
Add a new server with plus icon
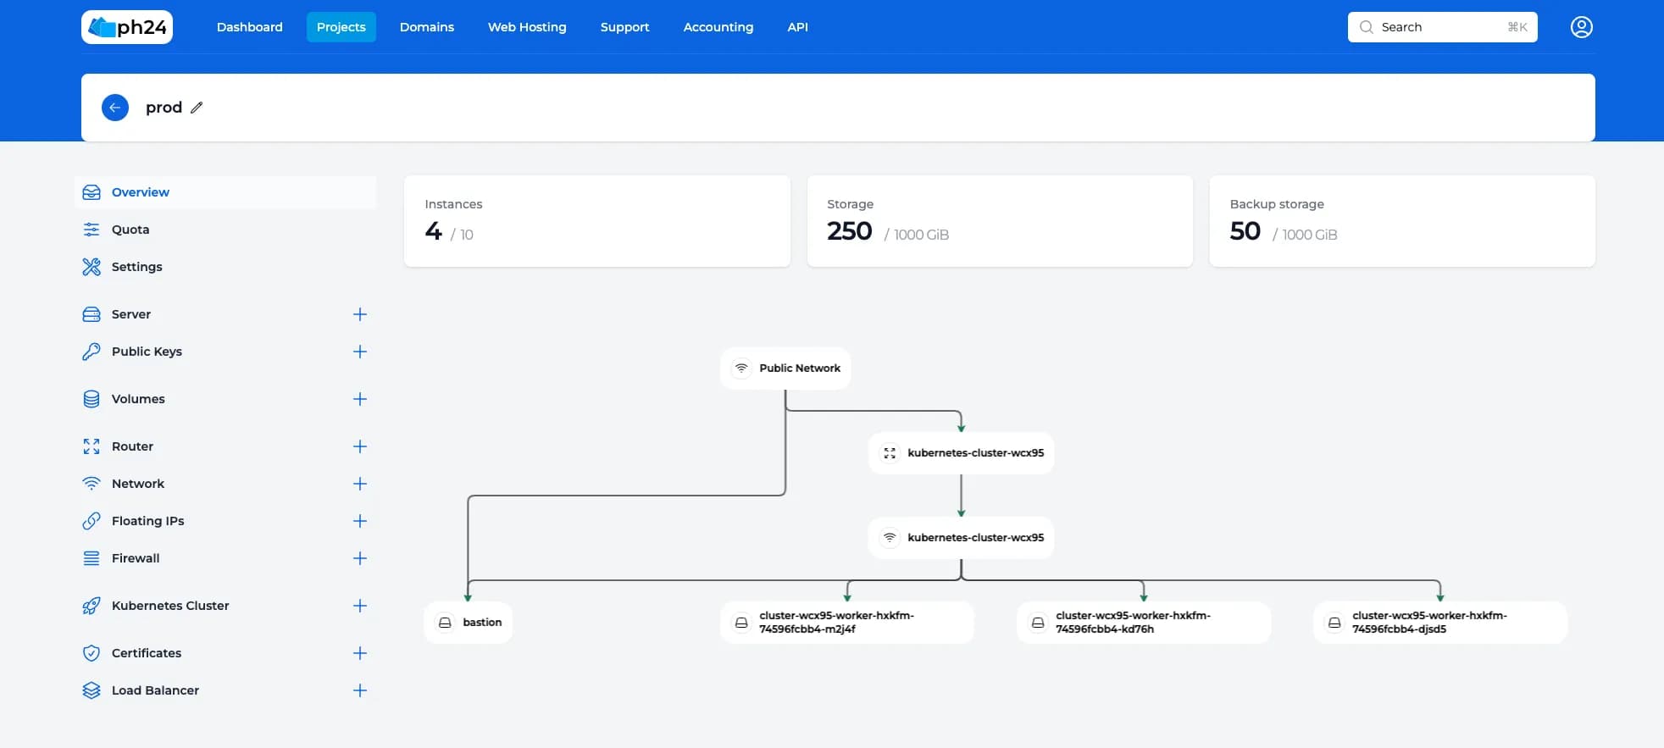coord(360,314)
